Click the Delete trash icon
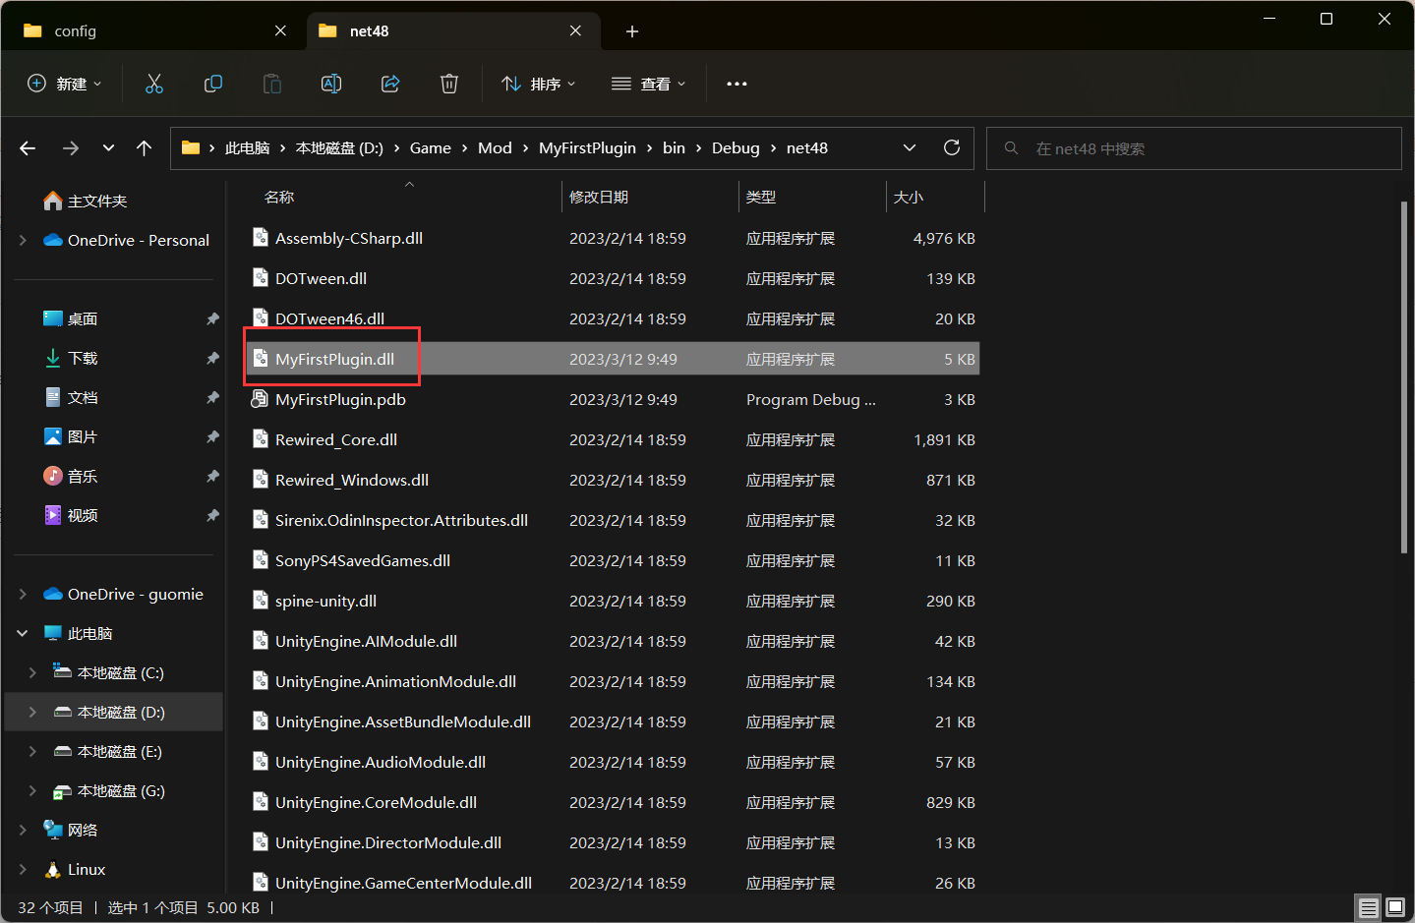This screenshot has height=923, width=1415. tap(449, 85)
